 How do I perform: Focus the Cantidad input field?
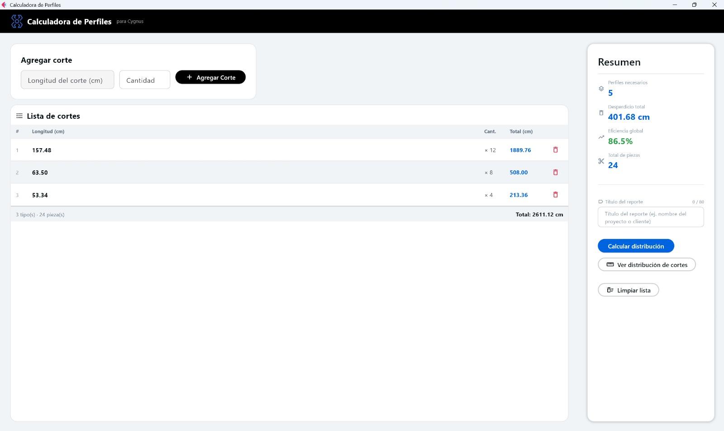click(x=145, y=80)
